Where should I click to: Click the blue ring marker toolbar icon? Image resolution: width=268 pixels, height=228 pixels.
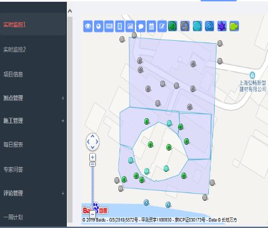click(x=209, y=26)
